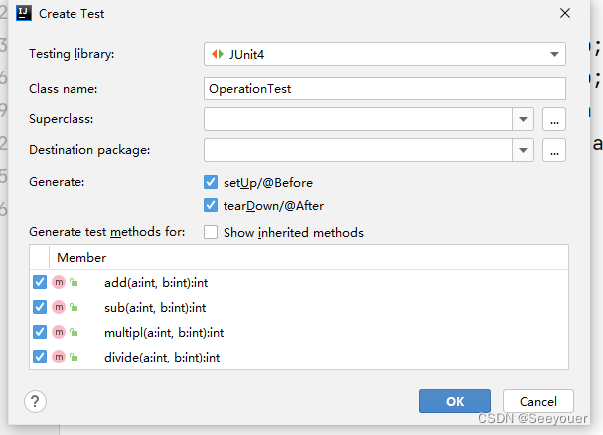This screenshot has height=435, width=603.
Task: Select the sub(a:int, b:int):int row
Action: 299,307
